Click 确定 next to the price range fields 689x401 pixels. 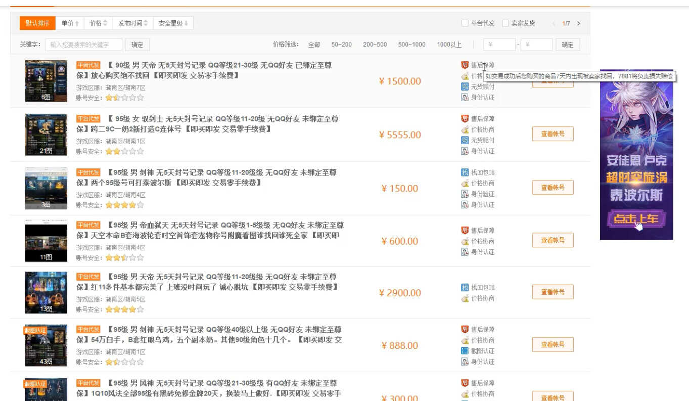(x=568, y=44)
